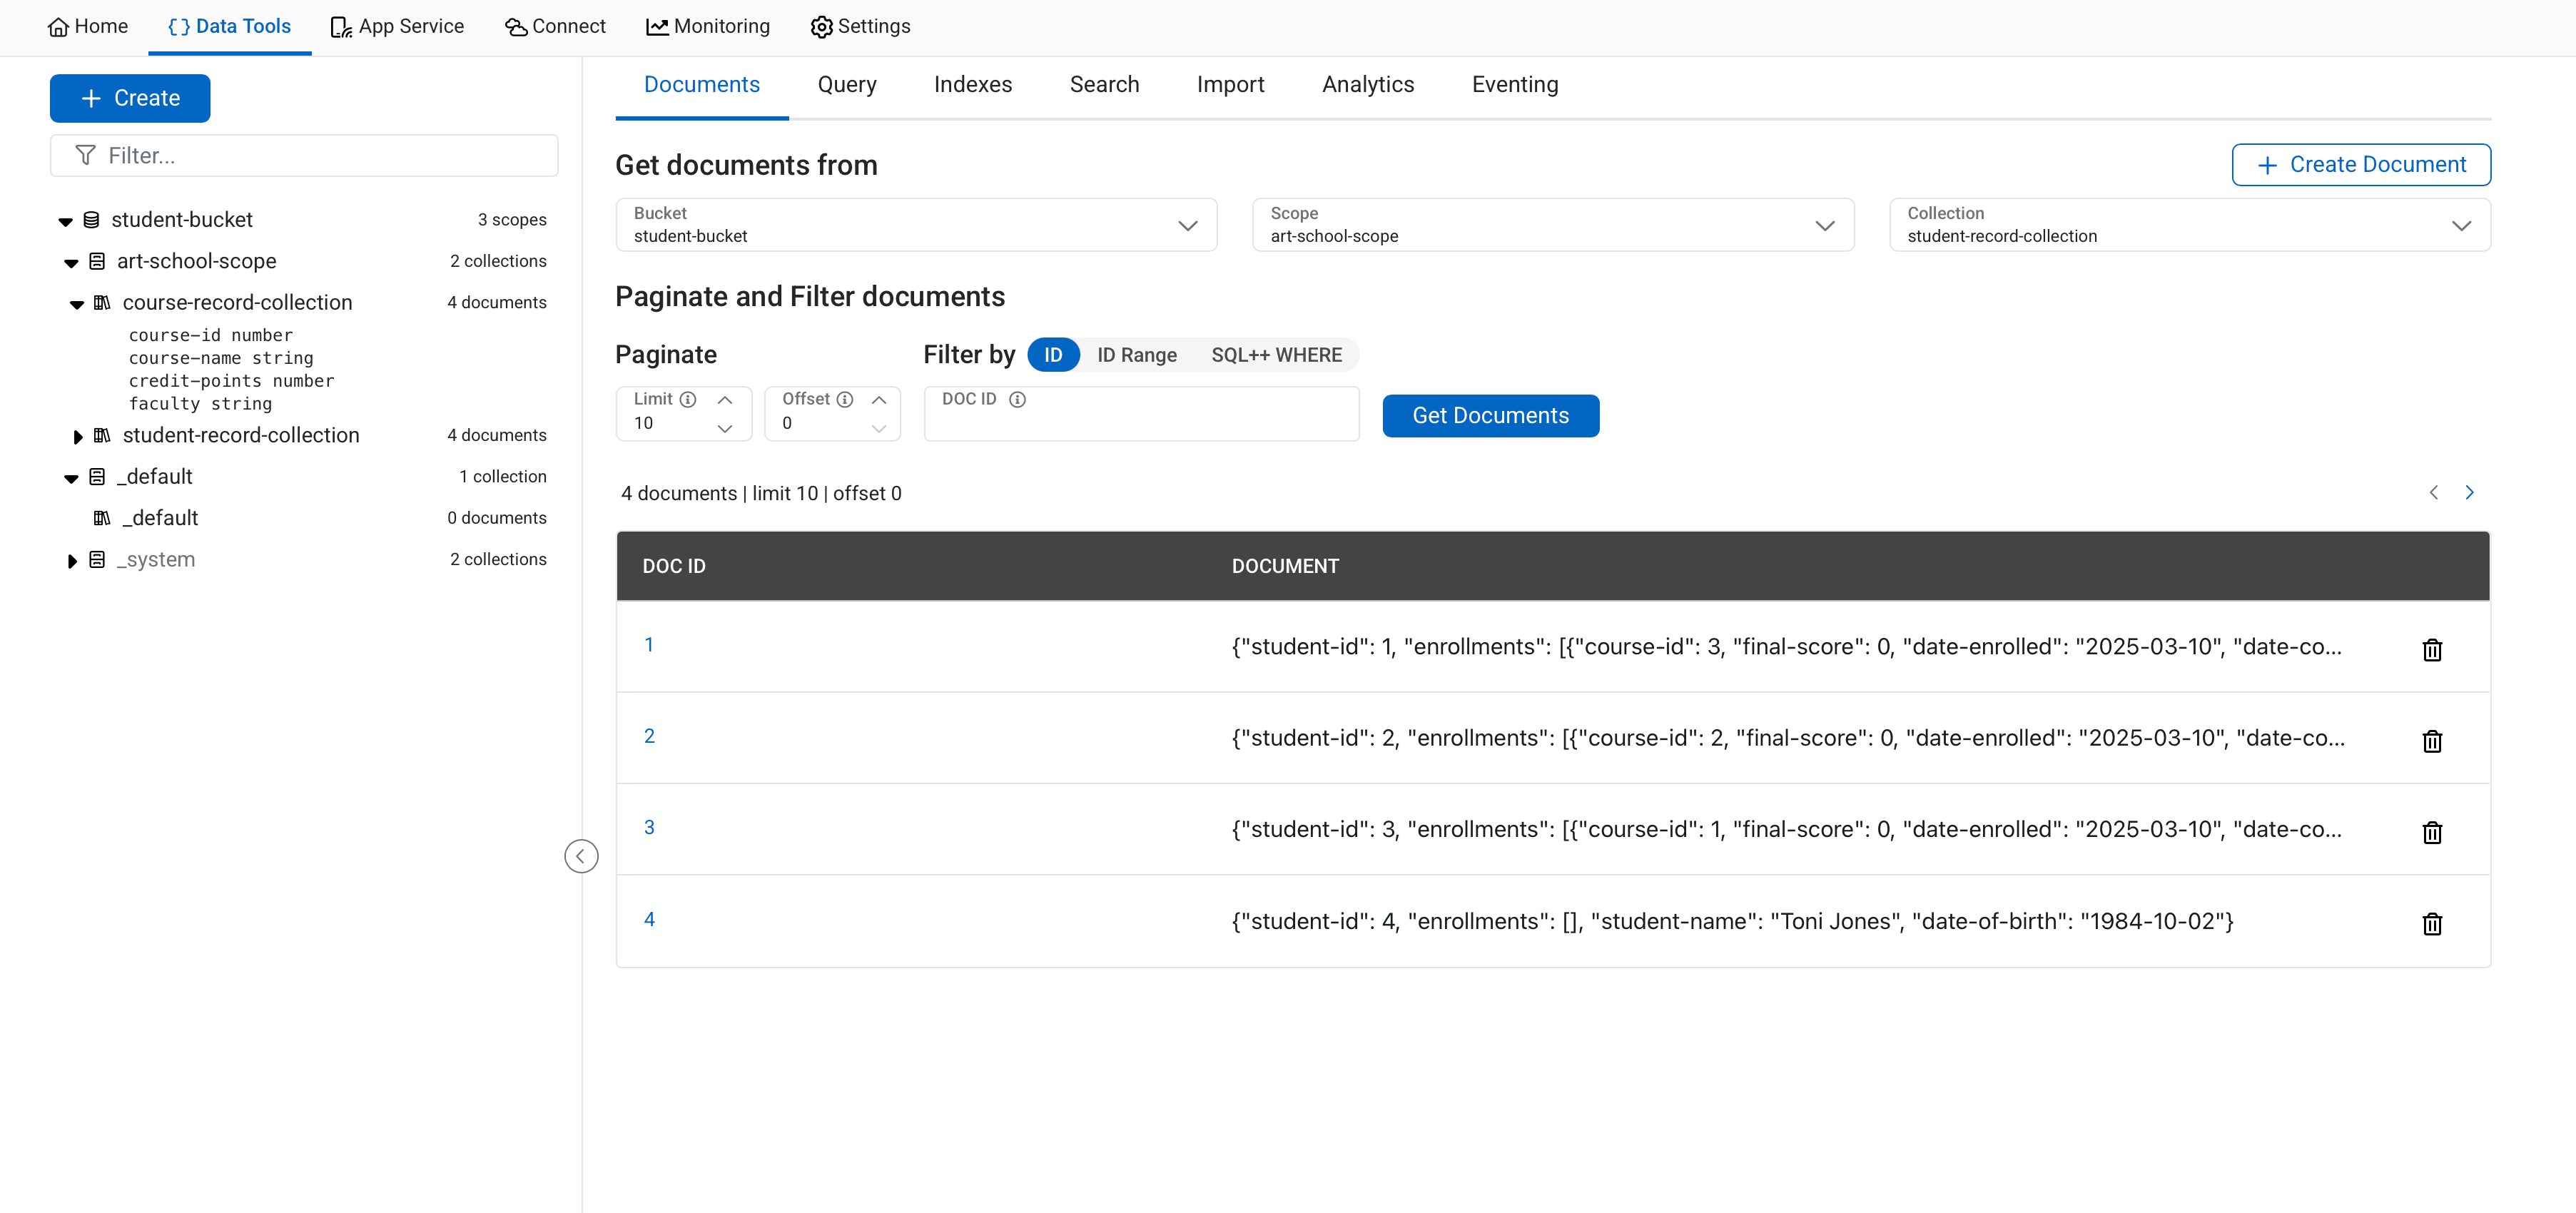This screenshot has height=1213, width=2576.
Task: Open the Scope dropdown
Action: pos(1552,225)
